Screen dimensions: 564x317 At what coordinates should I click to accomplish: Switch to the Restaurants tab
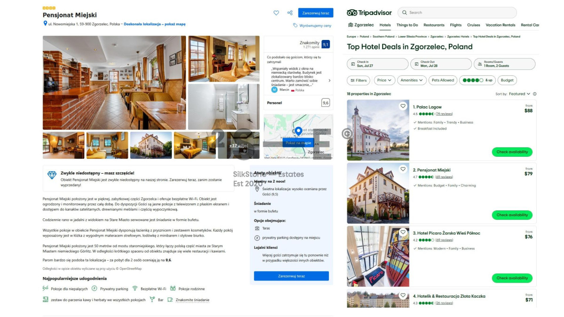point(433,25)
